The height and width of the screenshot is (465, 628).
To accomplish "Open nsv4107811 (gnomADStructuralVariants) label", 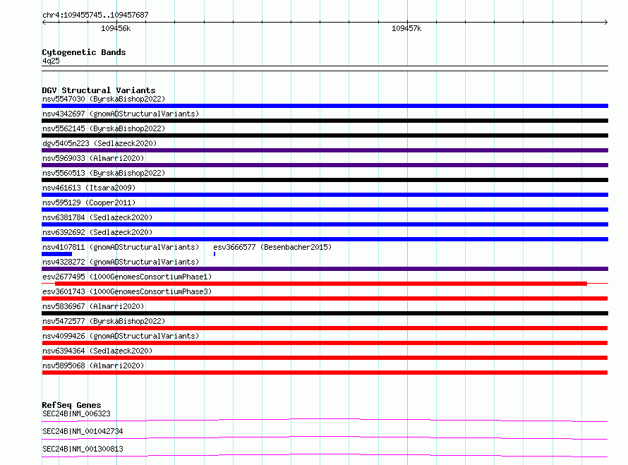I will 121,247.
